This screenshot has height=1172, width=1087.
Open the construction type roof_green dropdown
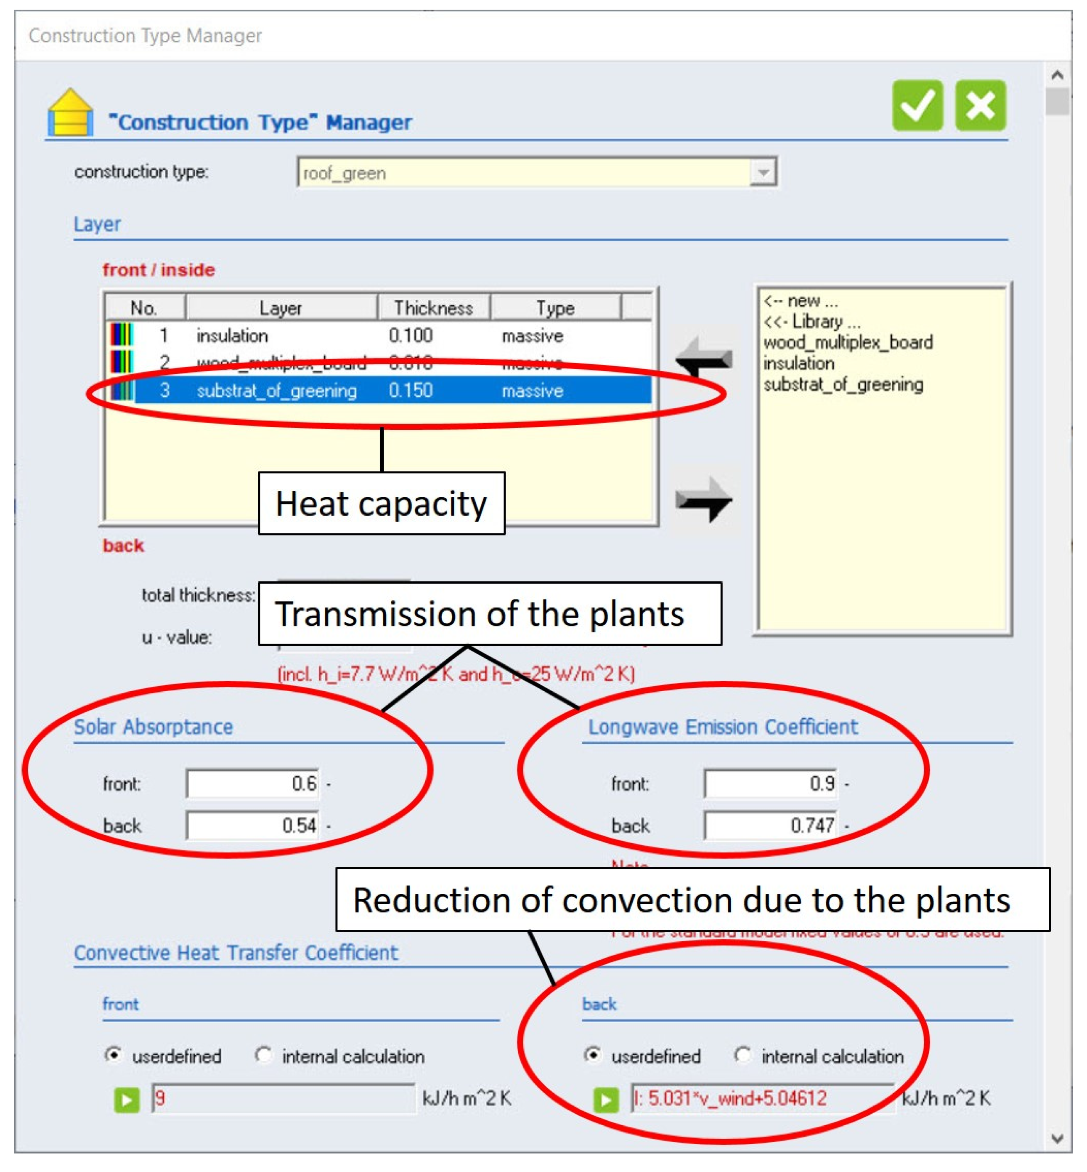763,173
